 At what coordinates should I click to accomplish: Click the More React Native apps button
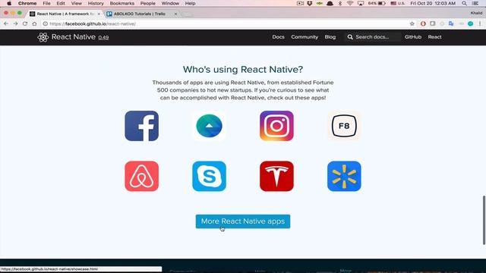click(x=243, y=221)
